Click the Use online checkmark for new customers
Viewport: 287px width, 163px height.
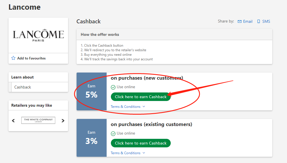[x=113, y=87]
